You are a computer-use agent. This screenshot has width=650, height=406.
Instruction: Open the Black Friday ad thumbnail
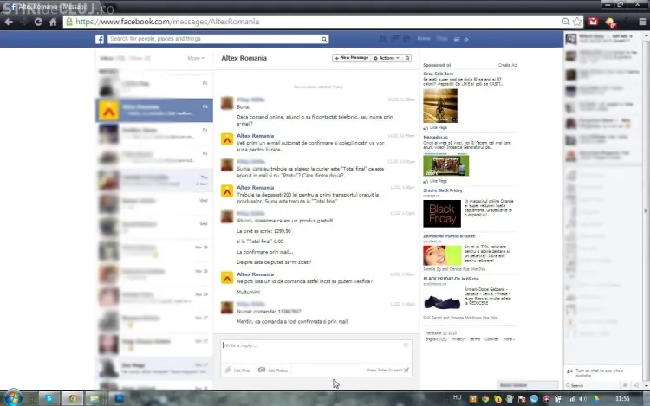pyautogui.click(x=440, y=213)
